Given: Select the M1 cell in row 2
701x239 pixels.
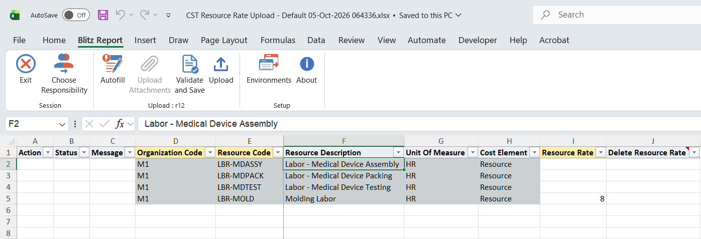Looking at the screenshot, I should pos(176,164).
